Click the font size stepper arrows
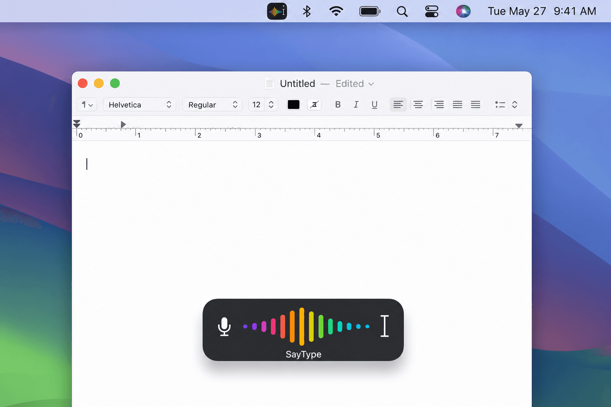This screenshot has height=407, width=611. [x=271, y=105]
